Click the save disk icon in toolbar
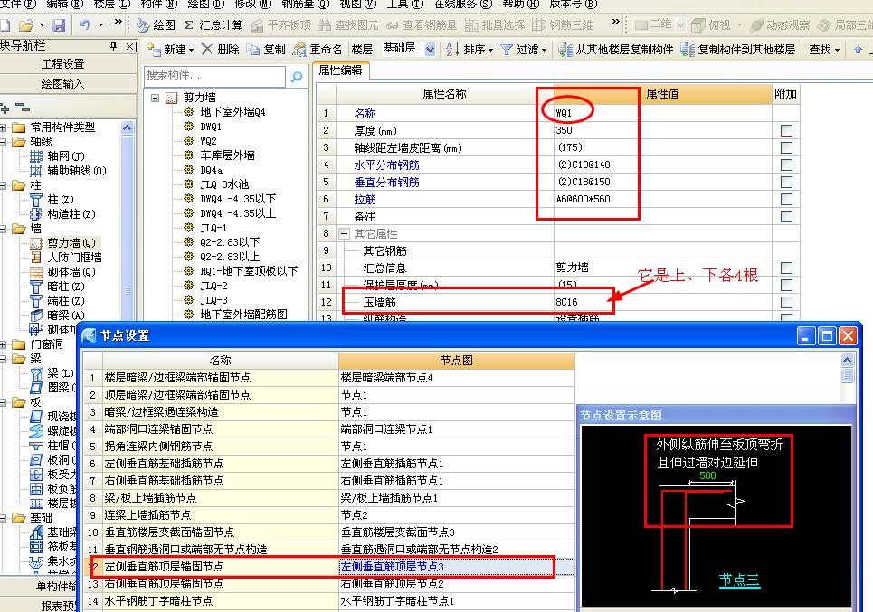 pos(59,25)
